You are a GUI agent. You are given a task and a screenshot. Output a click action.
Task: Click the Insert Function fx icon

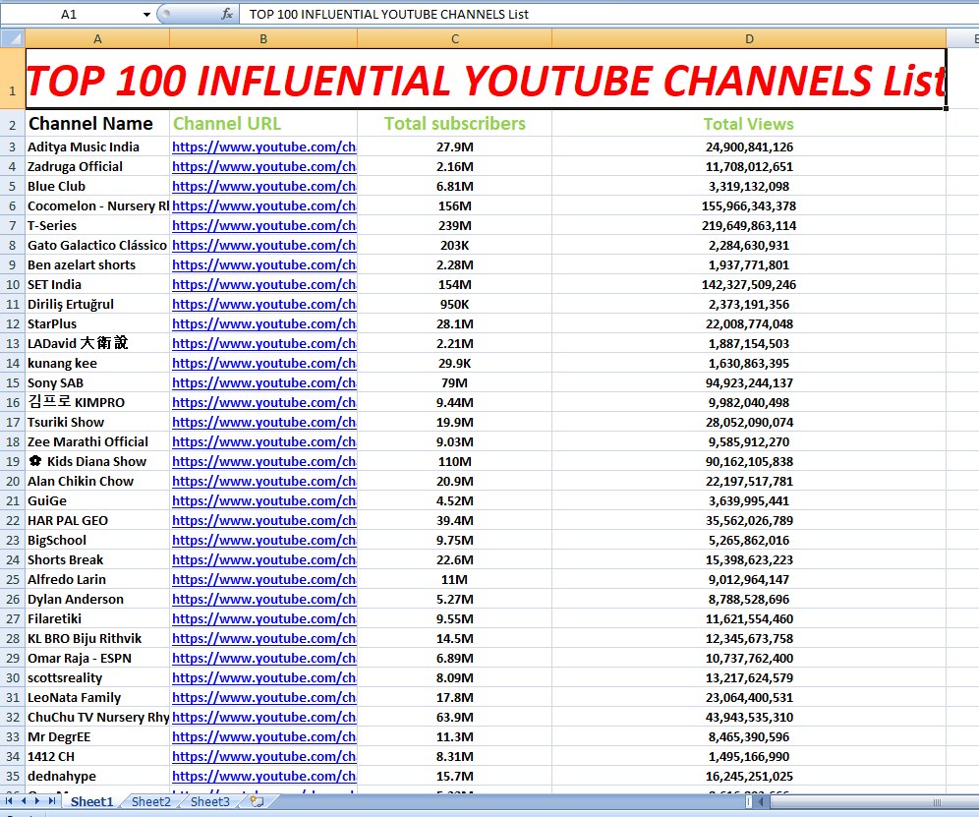[x=227, y=14]
